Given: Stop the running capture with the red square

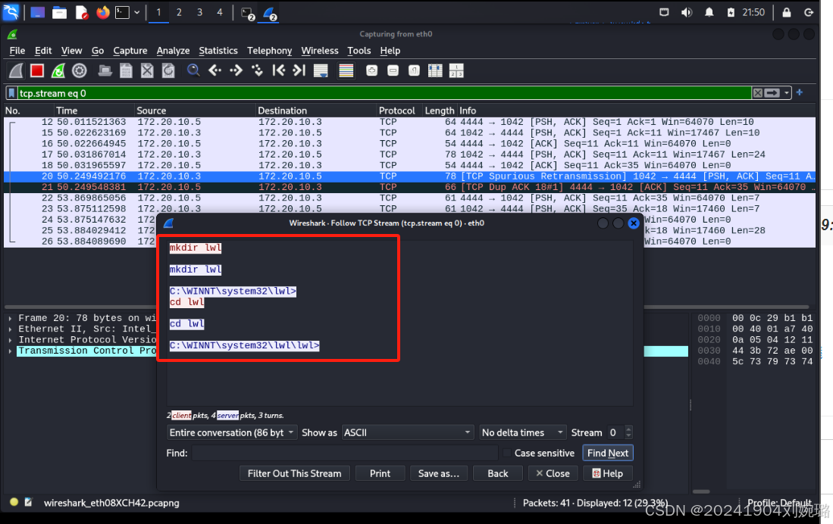Looking at the screenshot, I should point(36,70).
